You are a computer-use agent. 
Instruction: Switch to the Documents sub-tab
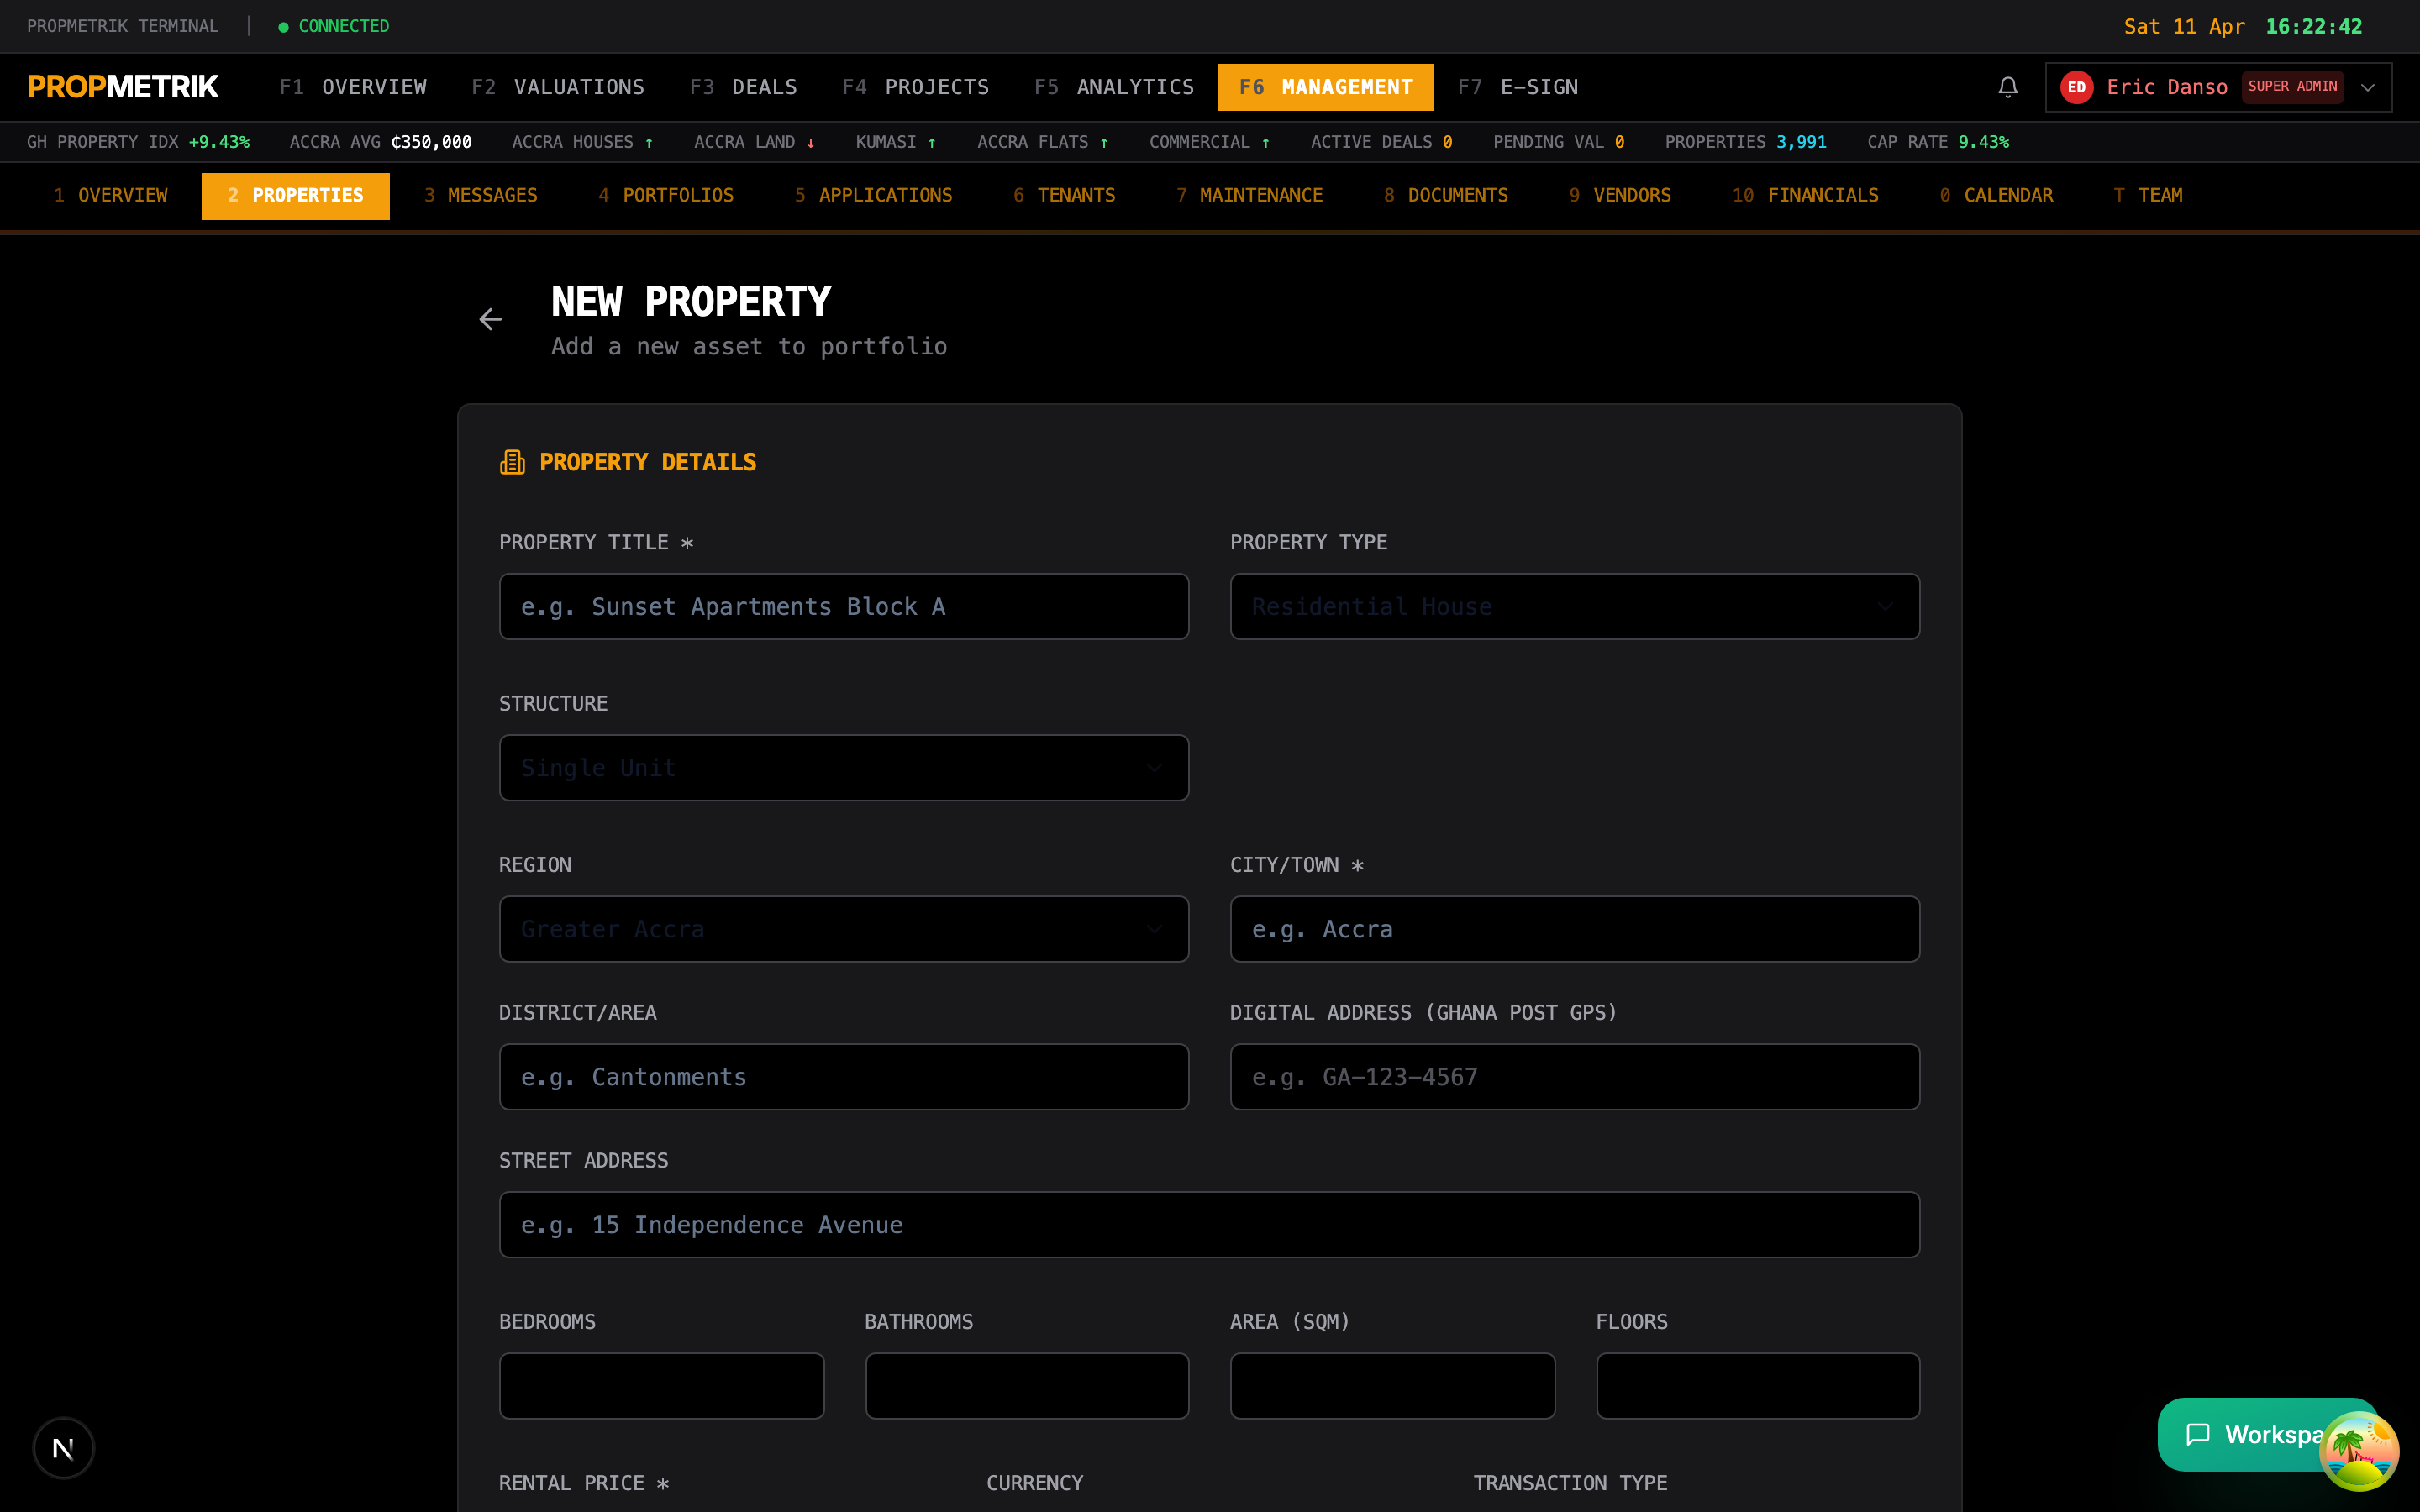point(1446,195)
